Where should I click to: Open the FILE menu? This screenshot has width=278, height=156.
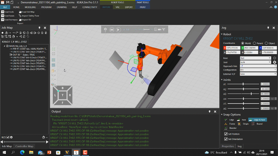pyautogui.click(x=5, y=7)
